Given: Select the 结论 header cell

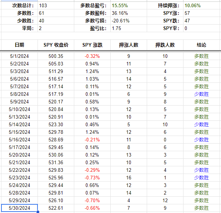Looking at the screenshot, I should click(x=202, y=45).
